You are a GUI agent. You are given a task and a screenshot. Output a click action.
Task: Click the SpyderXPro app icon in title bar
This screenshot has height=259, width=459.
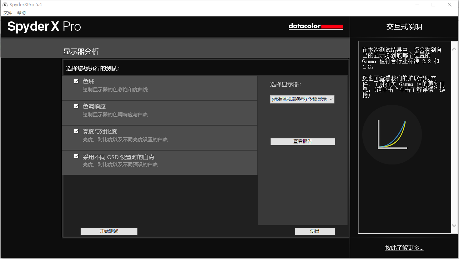tap(5, 5)
